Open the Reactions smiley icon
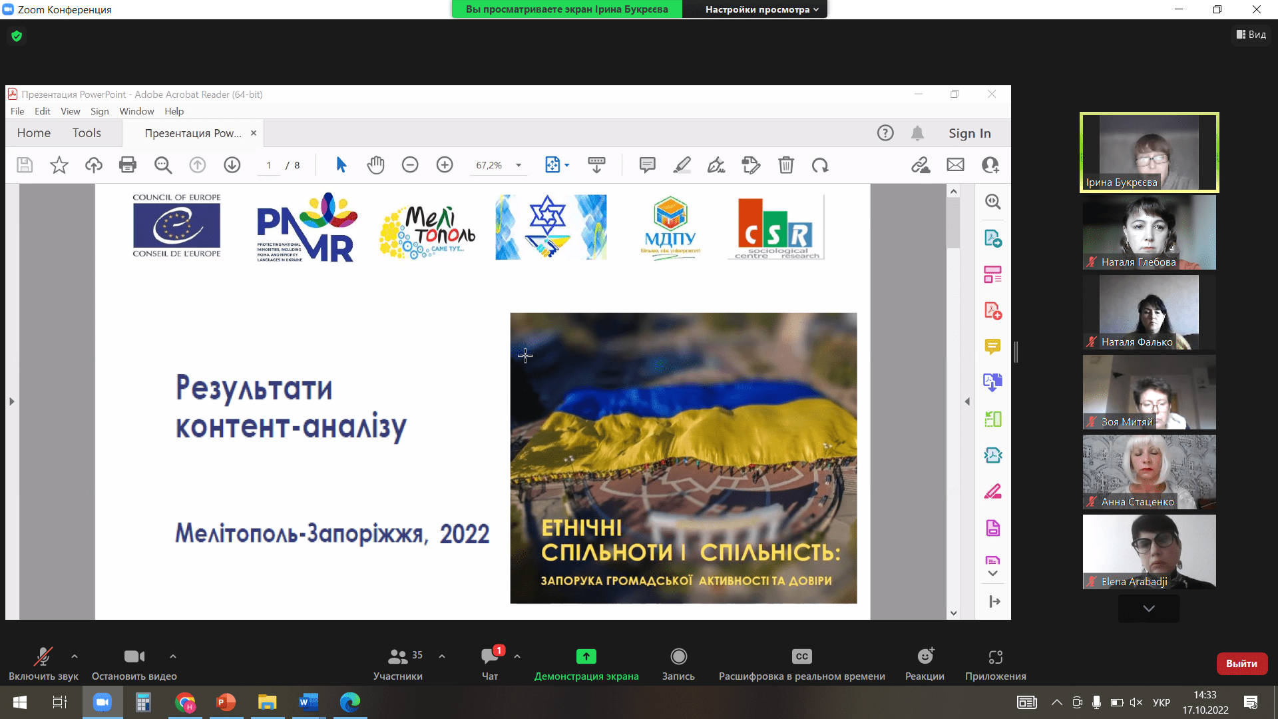 (925, 657)
